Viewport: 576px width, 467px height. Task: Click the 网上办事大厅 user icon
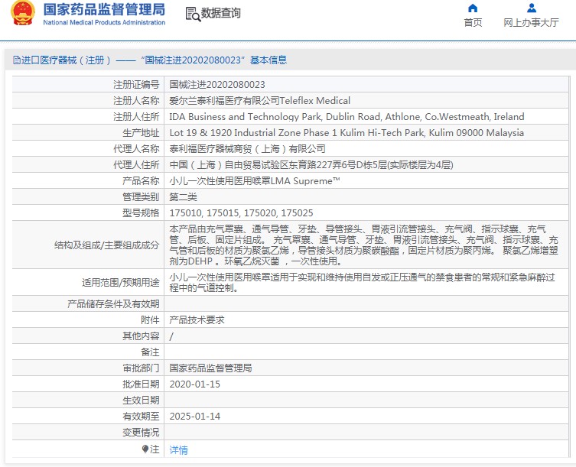tap(531, 8)
